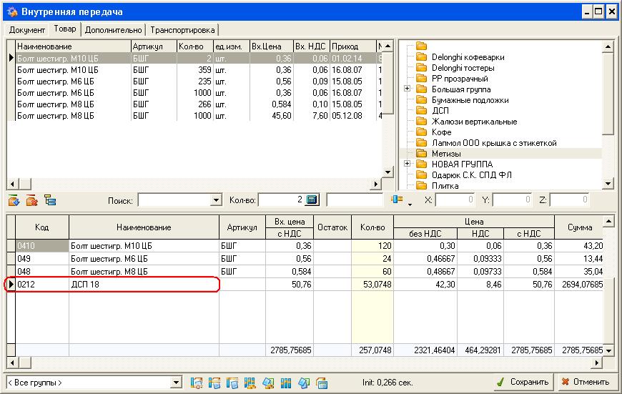Click the remove item icon with red cross
622x394 pixels.
click(x=31, y=200)
